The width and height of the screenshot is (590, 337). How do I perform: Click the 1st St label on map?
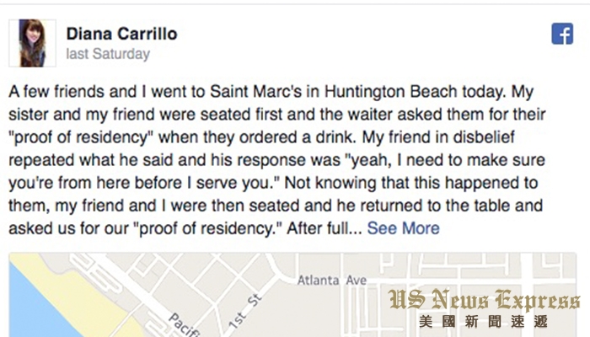pyautogui.click(x=244, y=312)
